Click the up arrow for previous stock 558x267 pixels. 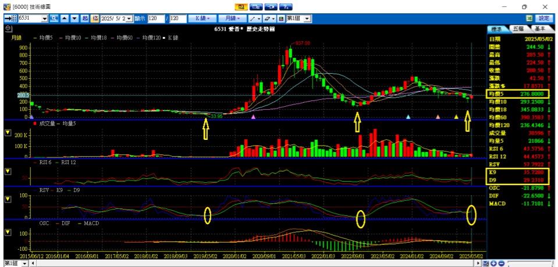pyautogui.click(x=65, y=19)
